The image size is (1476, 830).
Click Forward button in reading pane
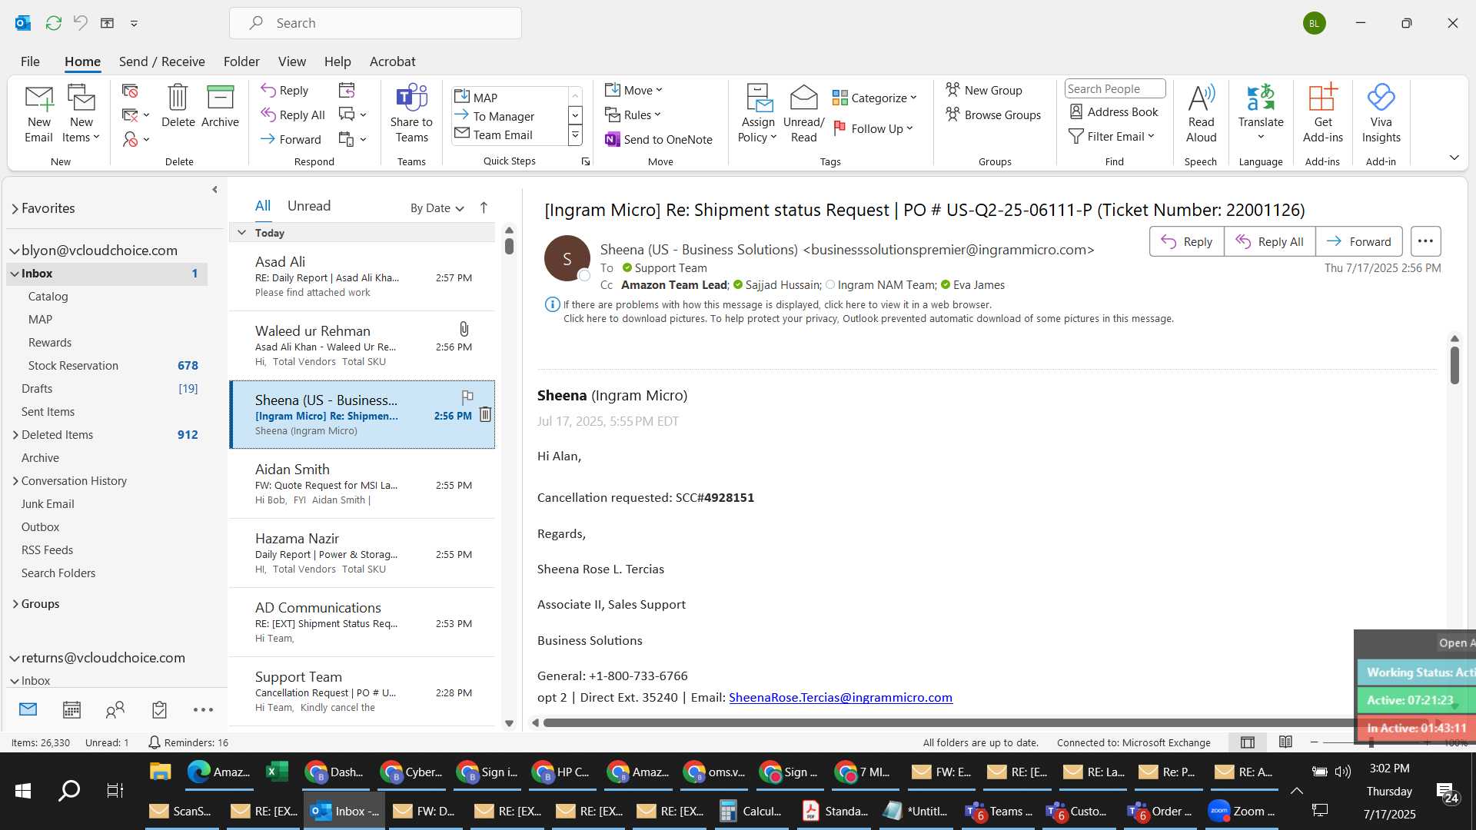click(x=1358, y=241)
